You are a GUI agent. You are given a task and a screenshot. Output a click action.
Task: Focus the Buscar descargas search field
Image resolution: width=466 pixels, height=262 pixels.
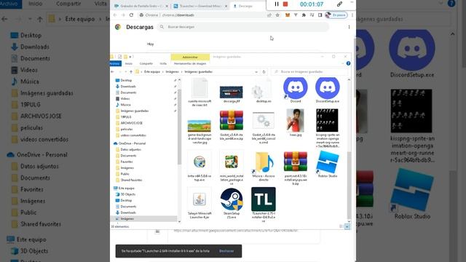pyautogui.click(x=244, y=27)
